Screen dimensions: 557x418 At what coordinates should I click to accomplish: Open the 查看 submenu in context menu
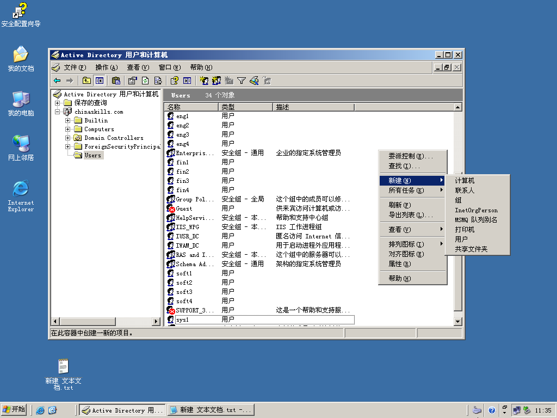click(x=412, y=229)
